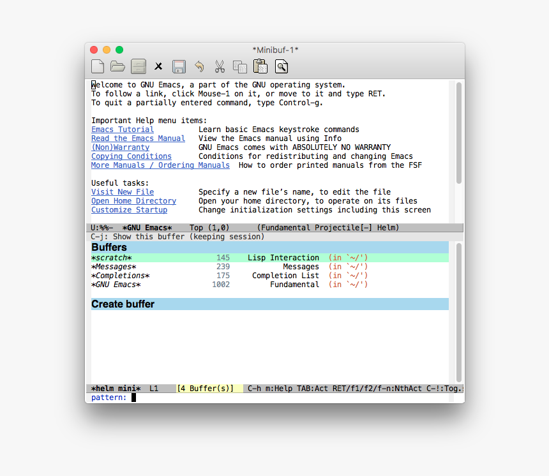Follow the Read the Emacs Manual link
549x476 pixels.
pyautogui.click(x=138, y=138)
